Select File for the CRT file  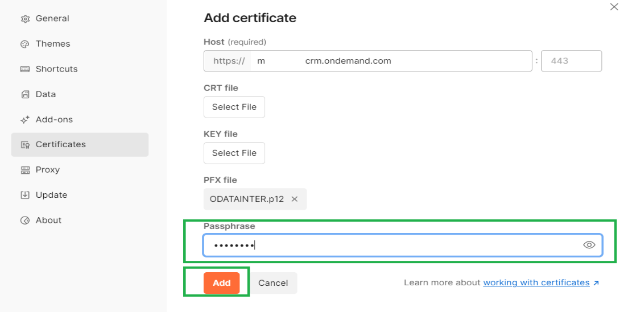(234, 107)
